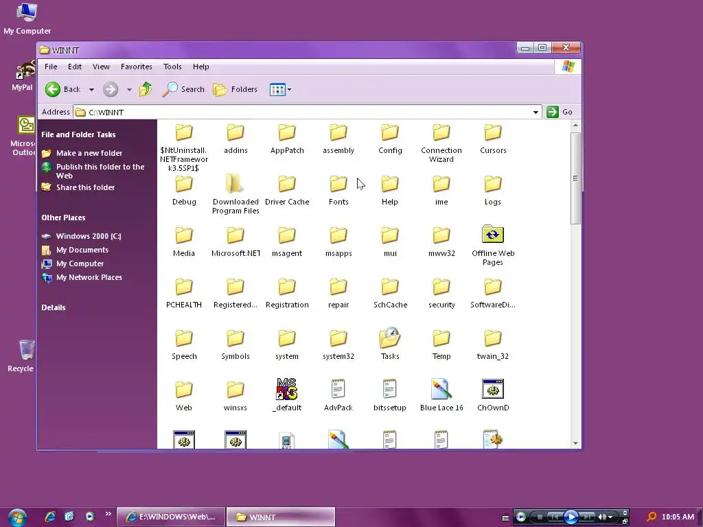Select the Fonts folder
This screenshot has width=703, height=527.
(x=338, y=189)
